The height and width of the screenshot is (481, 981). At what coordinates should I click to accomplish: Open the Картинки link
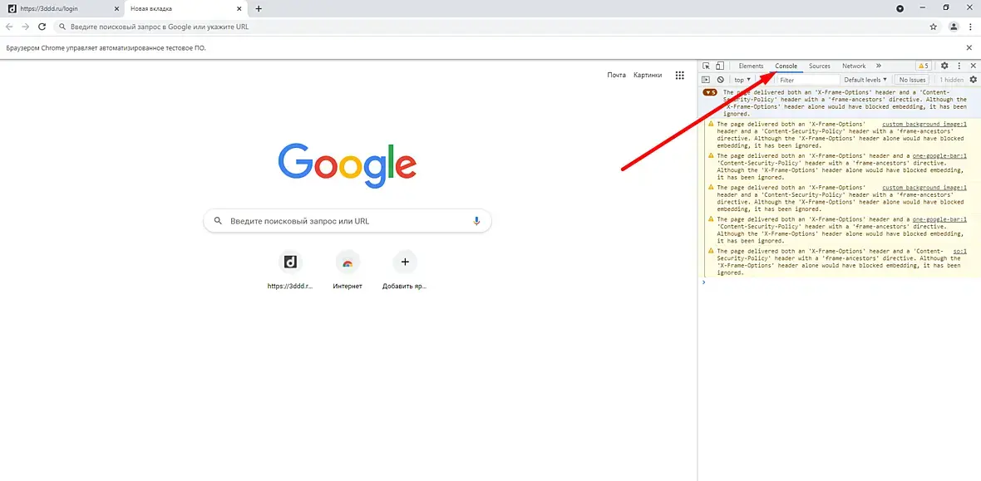[648, 75]
